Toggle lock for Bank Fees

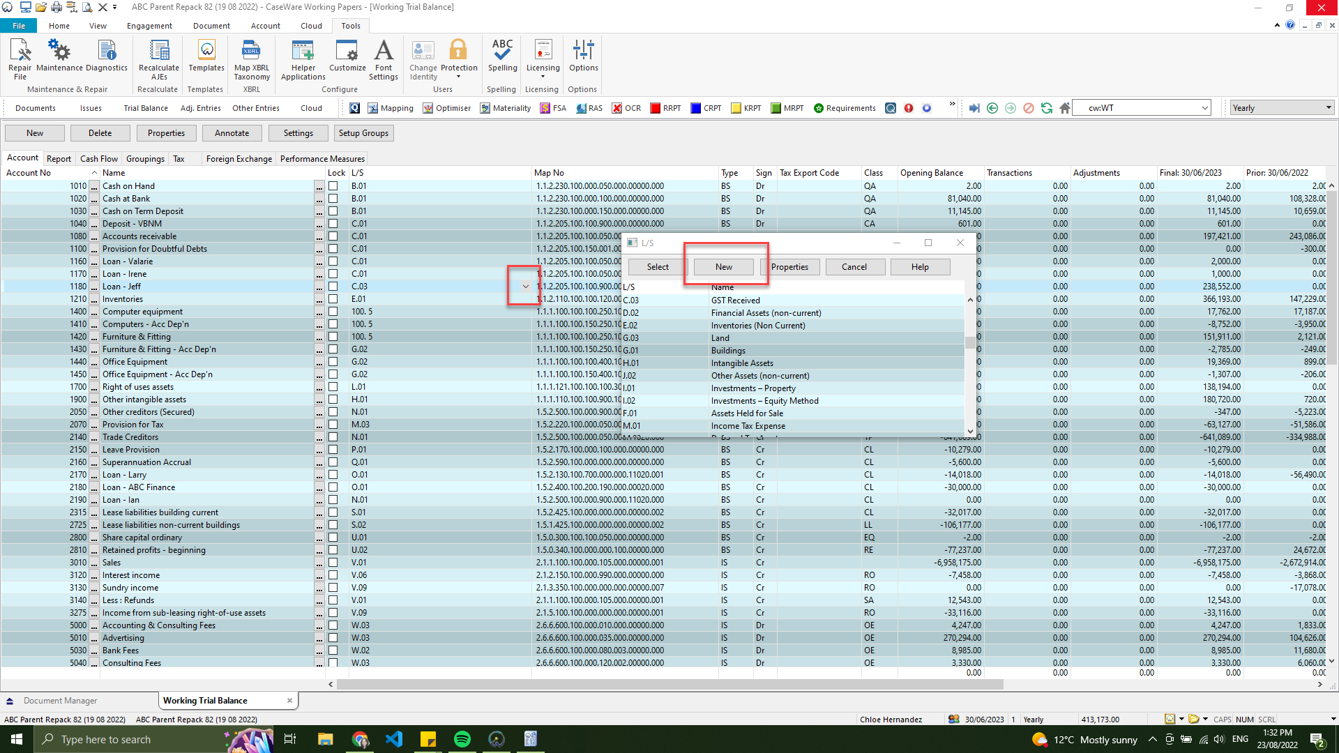[333, 651]
